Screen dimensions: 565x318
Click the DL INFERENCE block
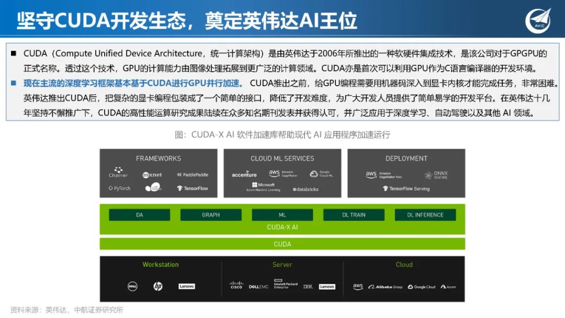(425, 214)
